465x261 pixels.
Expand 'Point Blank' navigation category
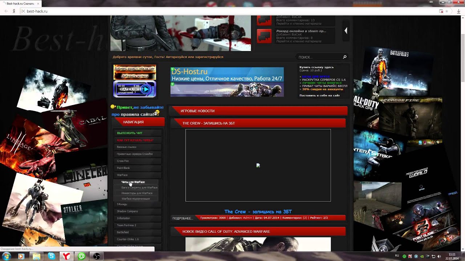pos(137,168)
